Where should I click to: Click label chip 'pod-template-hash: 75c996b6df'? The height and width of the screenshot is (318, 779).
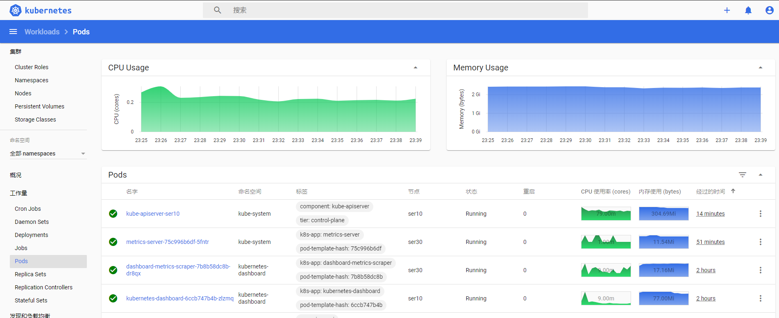[341, 248]
